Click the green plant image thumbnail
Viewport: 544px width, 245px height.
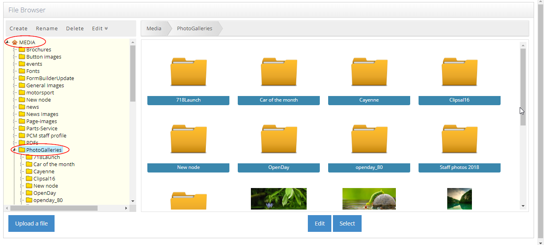click(x=278, y=198)
